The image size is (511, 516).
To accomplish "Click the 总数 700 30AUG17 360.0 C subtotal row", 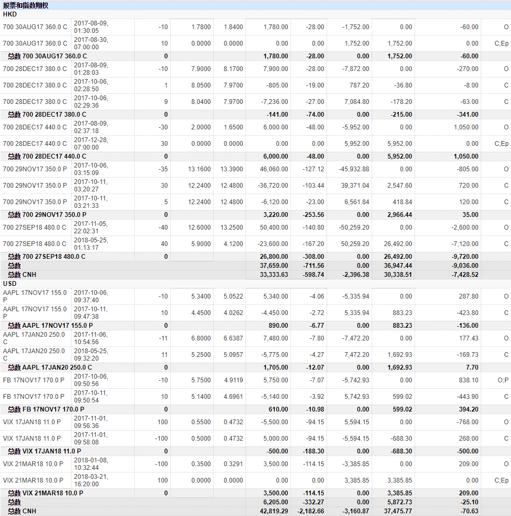I will point(255,56).
